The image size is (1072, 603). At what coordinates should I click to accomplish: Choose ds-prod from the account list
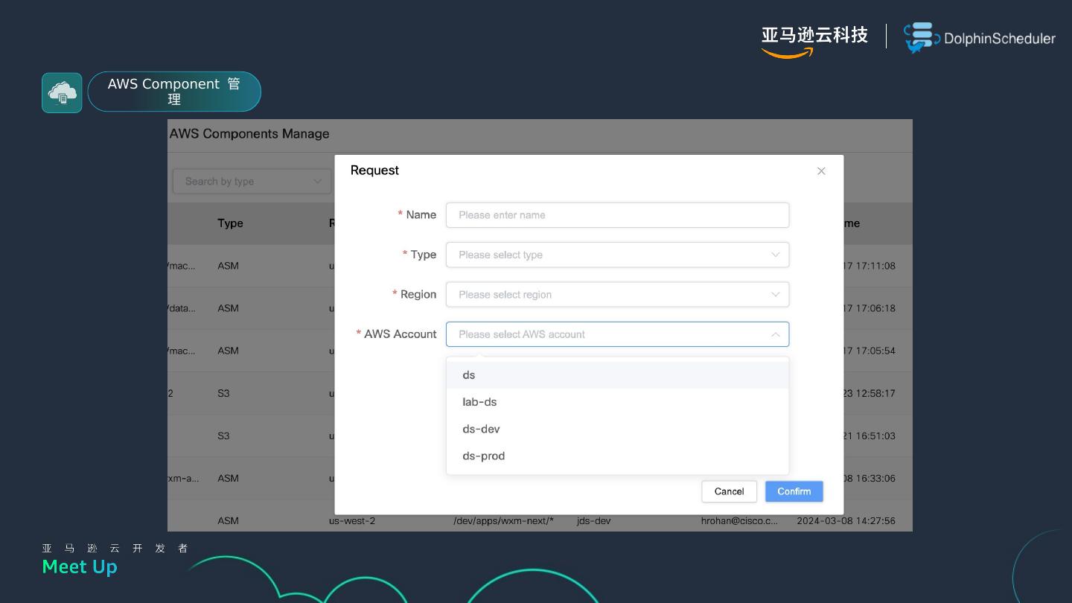(617, 456)
